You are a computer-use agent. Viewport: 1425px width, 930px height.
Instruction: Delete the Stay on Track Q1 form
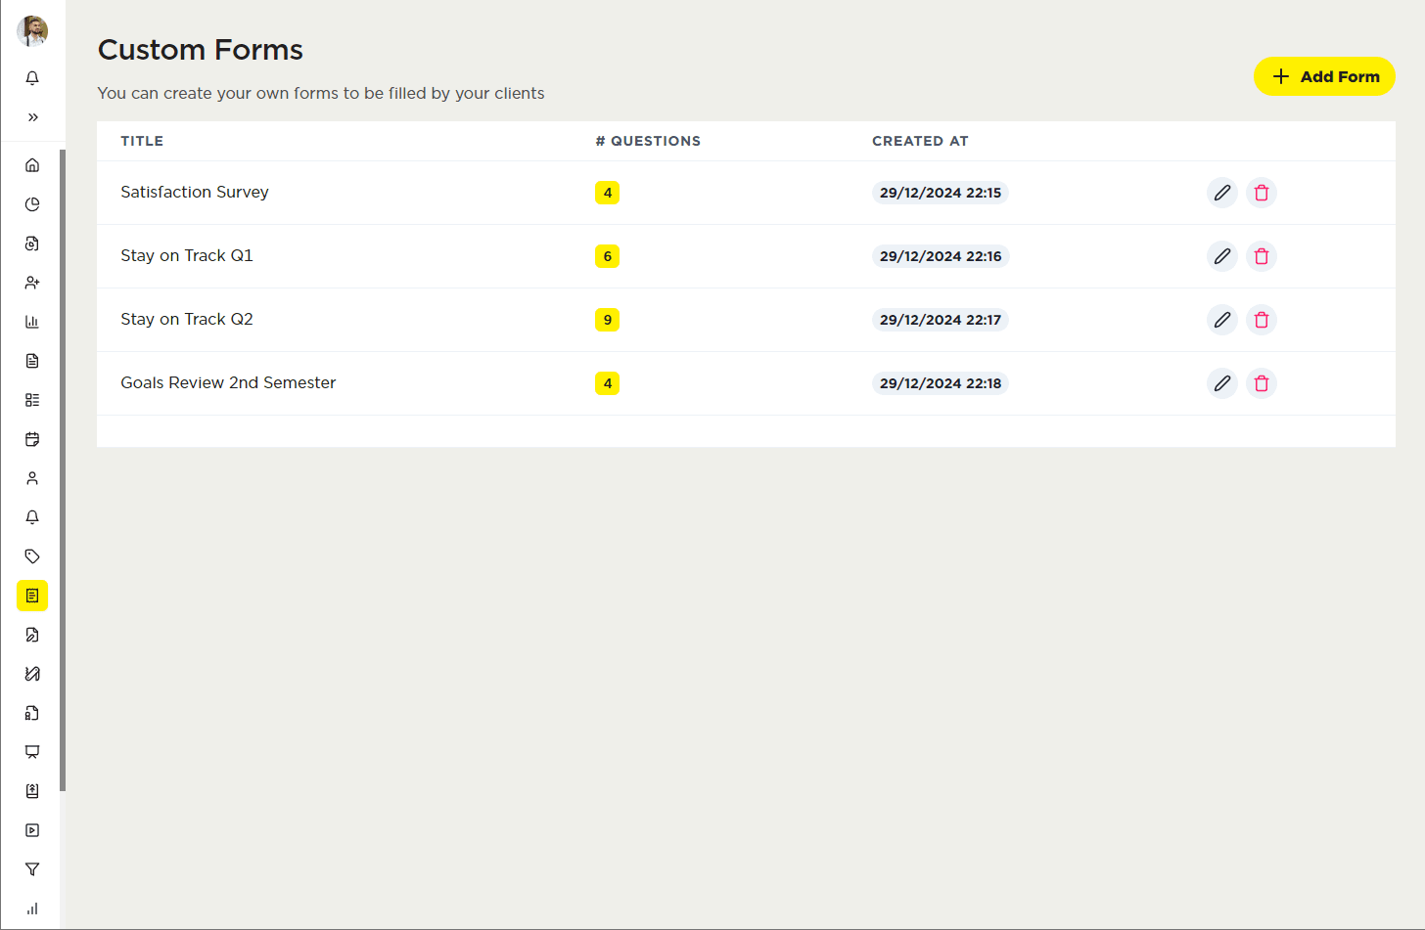pyautogui.click(x=1261, y=256)
